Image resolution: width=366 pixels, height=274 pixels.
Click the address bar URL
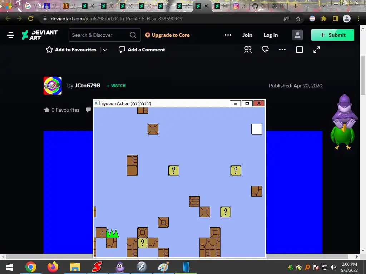[x=116, y=19]
